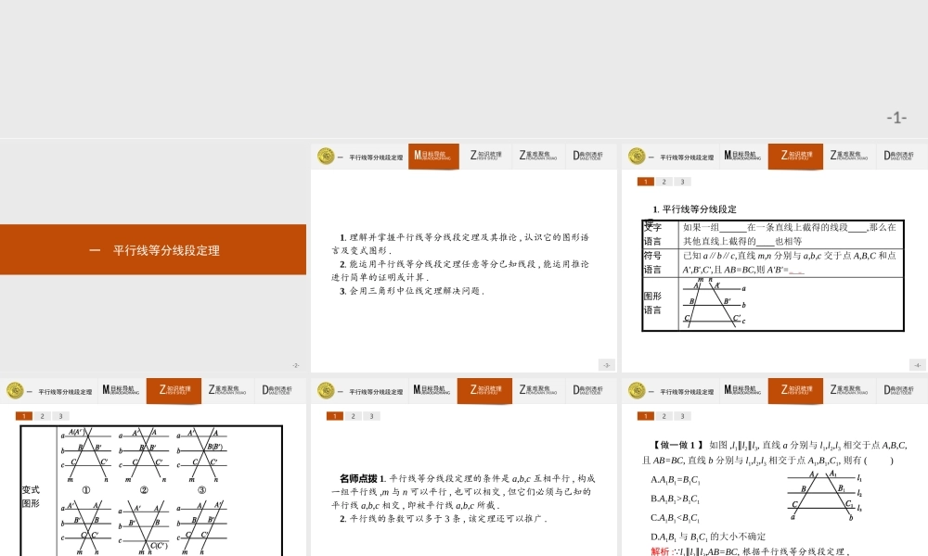The width and height of the screenshot is (928, 556).
Task: Open the 知识梳理 (Z) knowledge section icon
Action: point(485,156)
